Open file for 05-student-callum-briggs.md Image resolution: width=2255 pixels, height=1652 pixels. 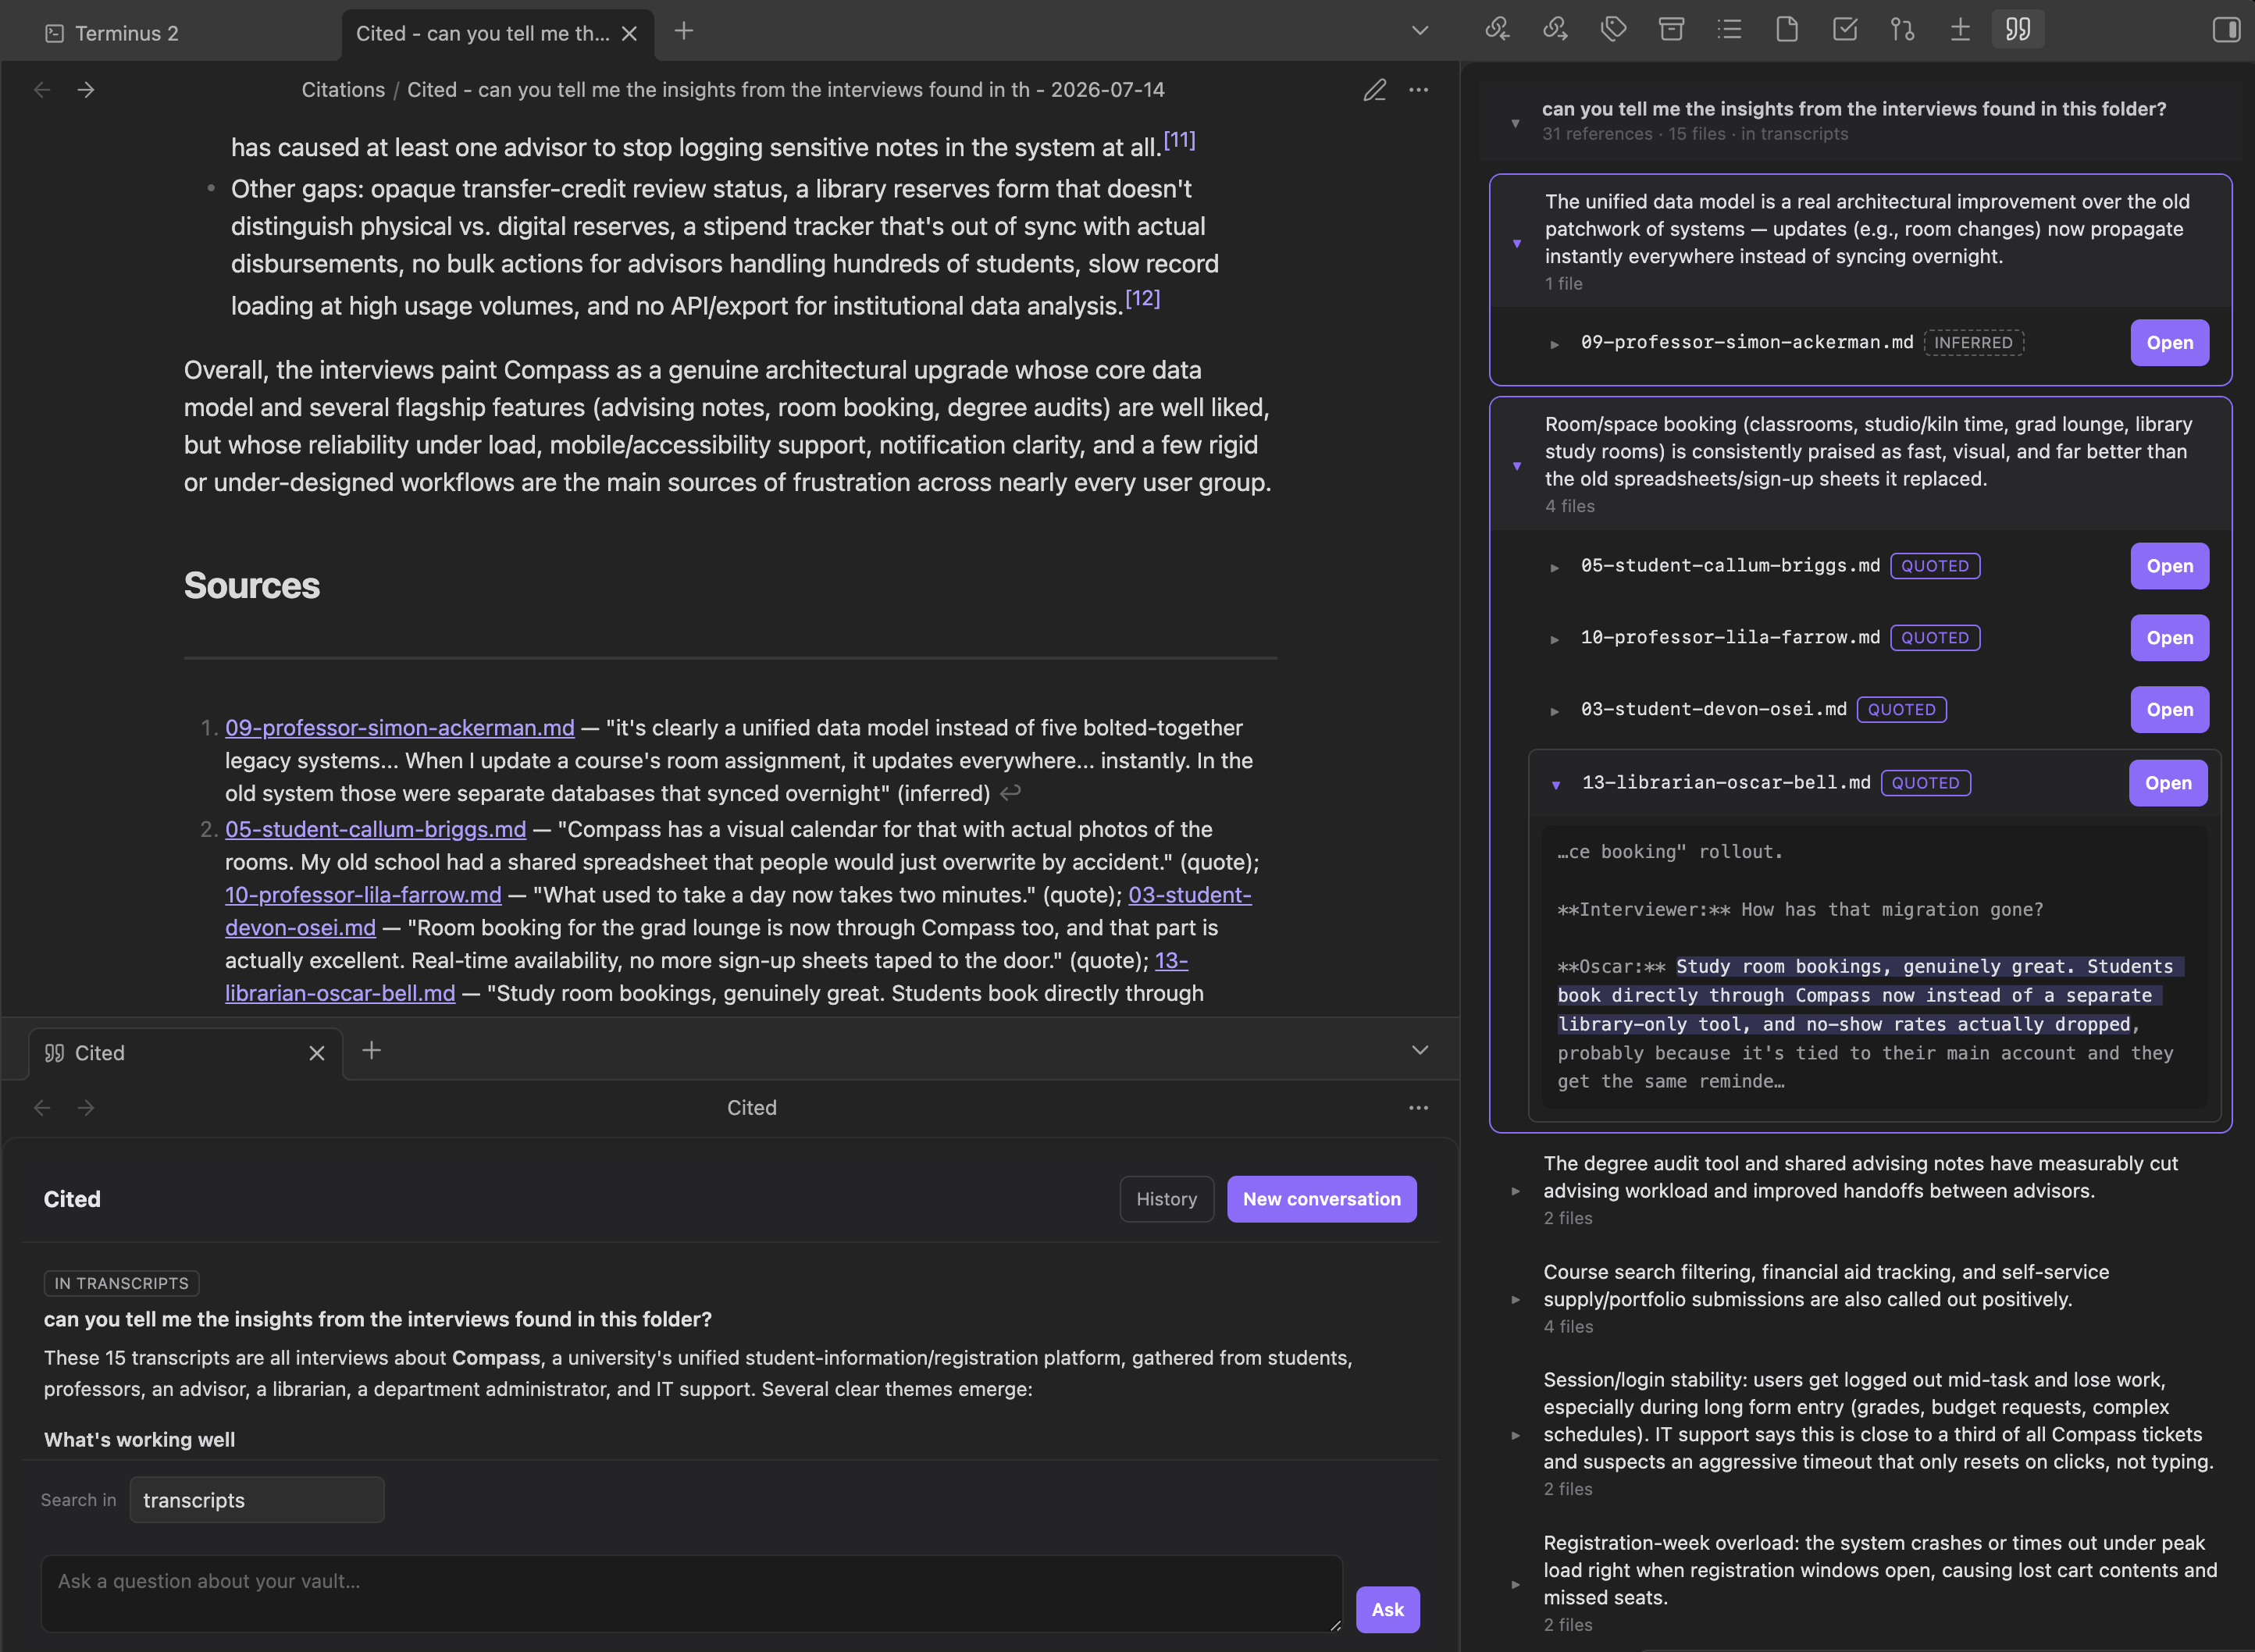tap(2169, 566)
